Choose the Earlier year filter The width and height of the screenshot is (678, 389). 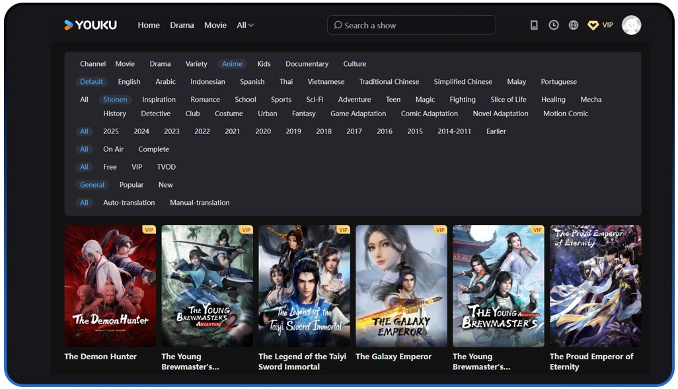496,131
